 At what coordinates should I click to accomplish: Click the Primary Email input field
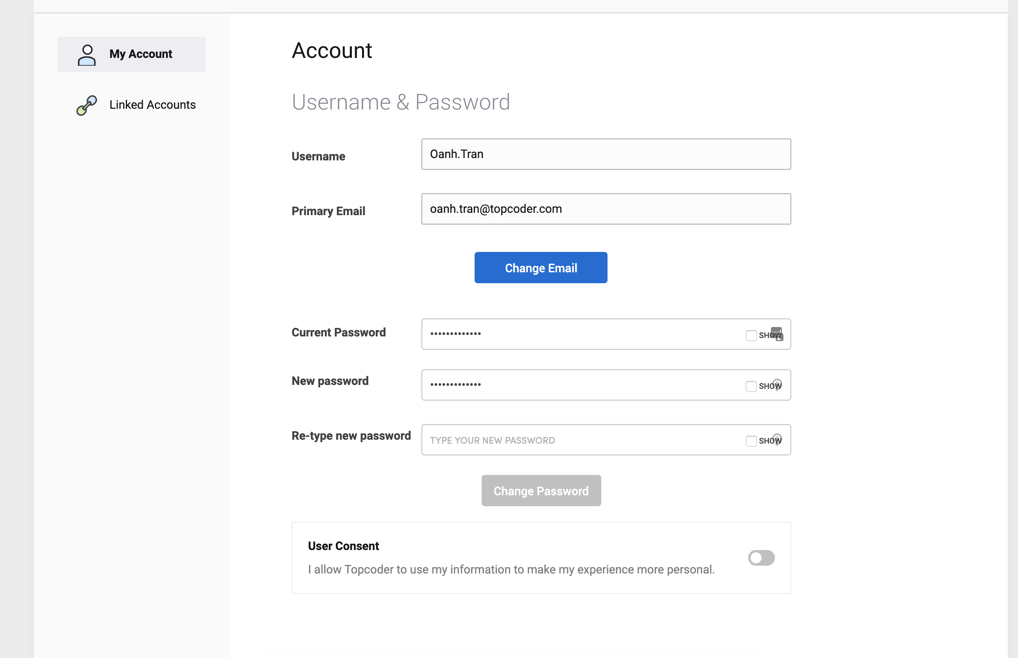(x=606, y=209)
